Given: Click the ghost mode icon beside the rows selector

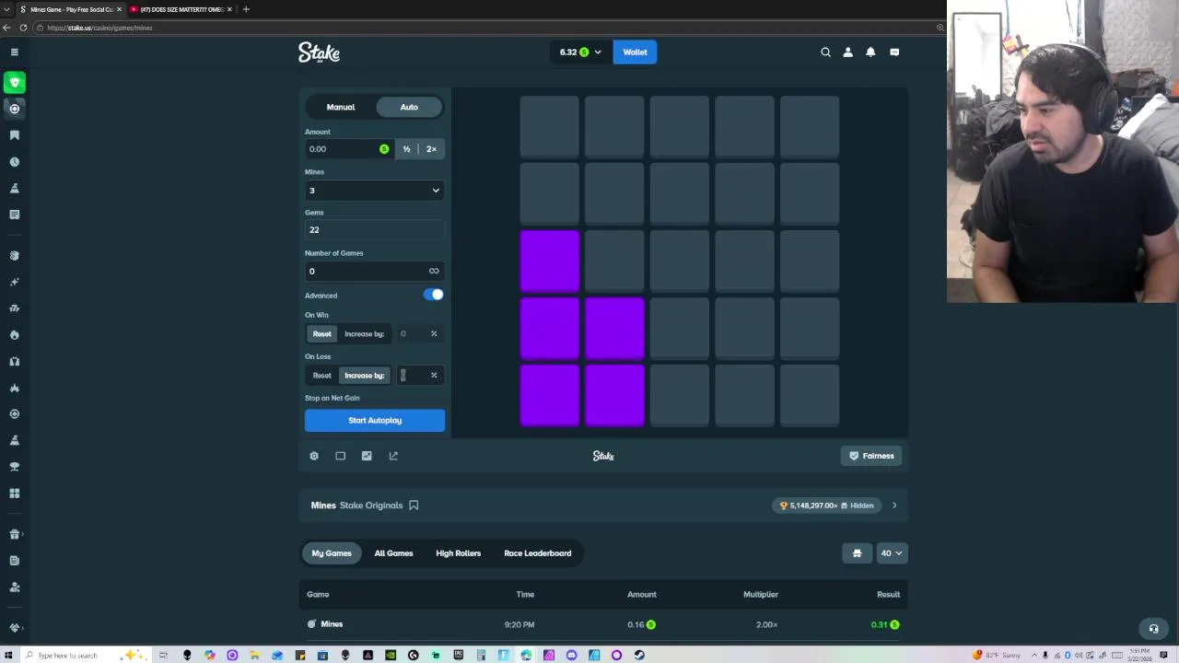Looking at the screenshot, I should pyautogui.click(x=857, y=553).
